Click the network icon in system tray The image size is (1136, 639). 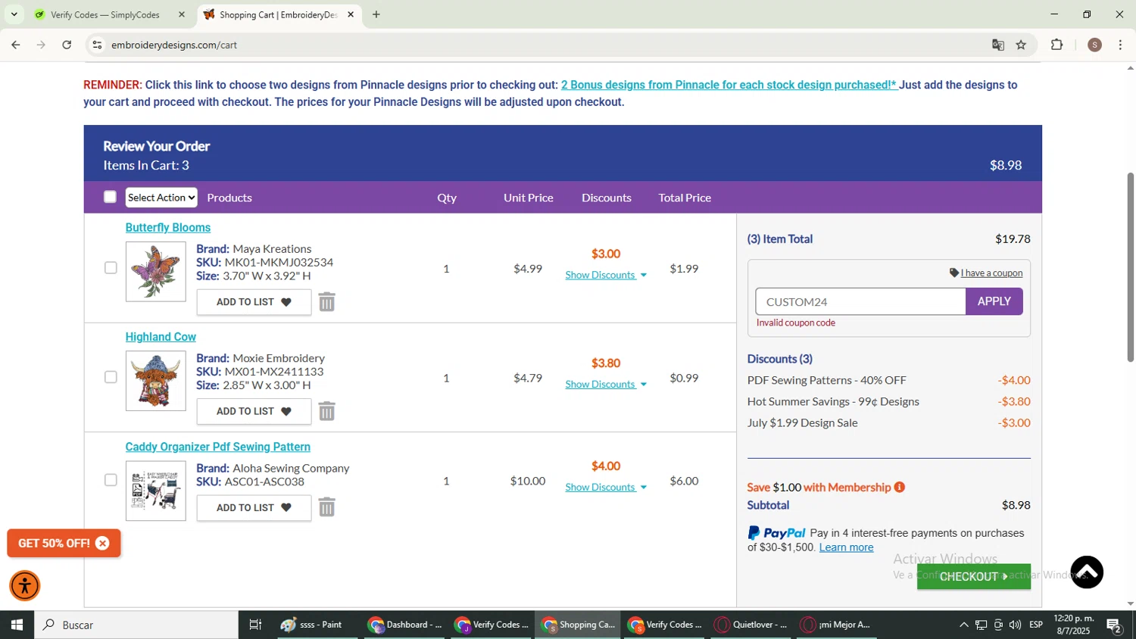[981, 625]
